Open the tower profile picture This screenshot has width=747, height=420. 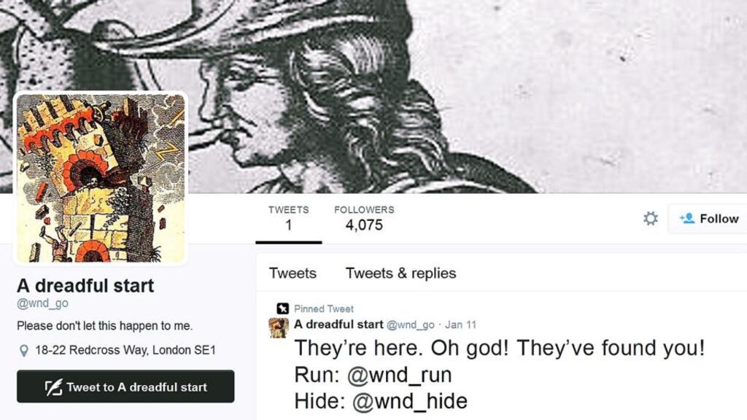coord(101,178)
